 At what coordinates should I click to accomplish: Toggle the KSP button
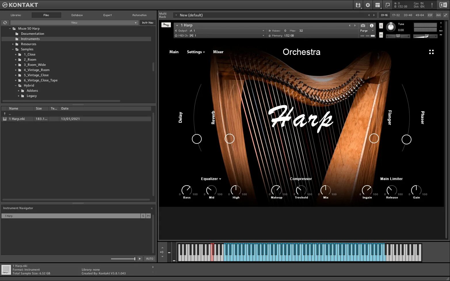430,15
